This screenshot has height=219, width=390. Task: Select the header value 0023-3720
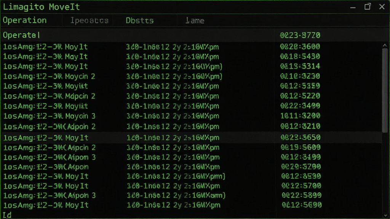tap(300, 35)
